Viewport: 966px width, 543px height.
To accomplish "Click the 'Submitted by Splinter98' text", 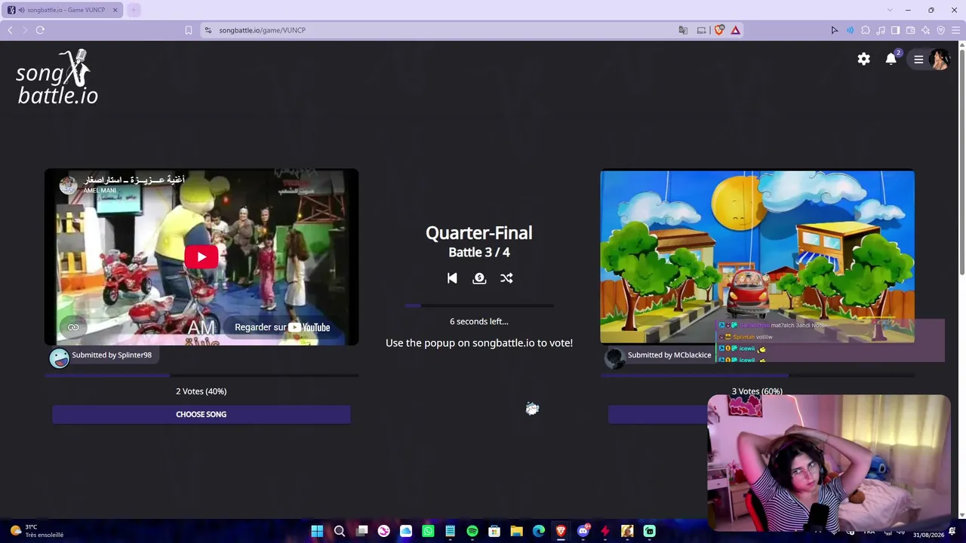I will point(112,355).
